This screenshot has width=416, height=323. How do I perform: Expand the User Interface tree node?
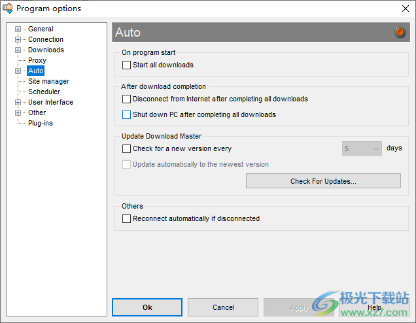tap(18, 102)
